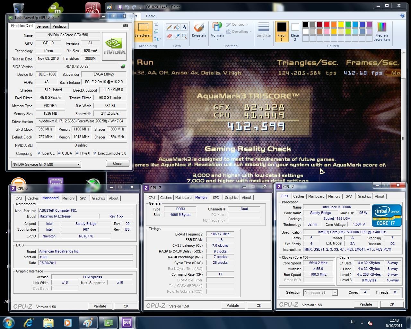Select the Pencil tool in Paint
This screenshot has width=411, height=329.
pyautogui.click(x=169, y=27)
